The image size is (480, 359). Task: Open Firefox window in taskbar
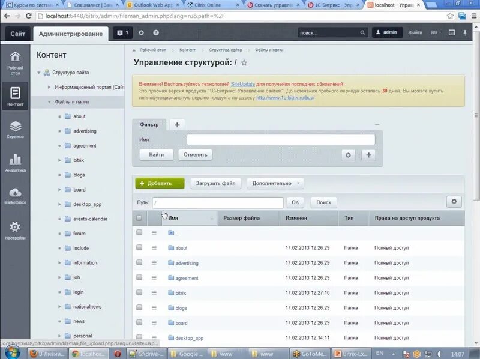(x=47, y=354)
